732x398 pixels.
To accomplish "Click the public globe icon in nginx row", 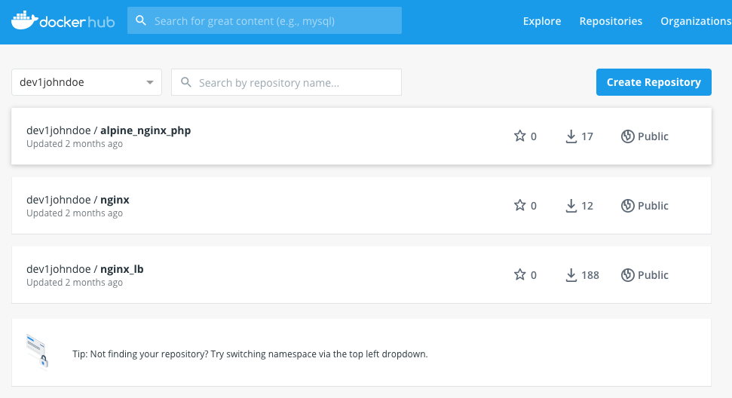I will click(627, 206).
